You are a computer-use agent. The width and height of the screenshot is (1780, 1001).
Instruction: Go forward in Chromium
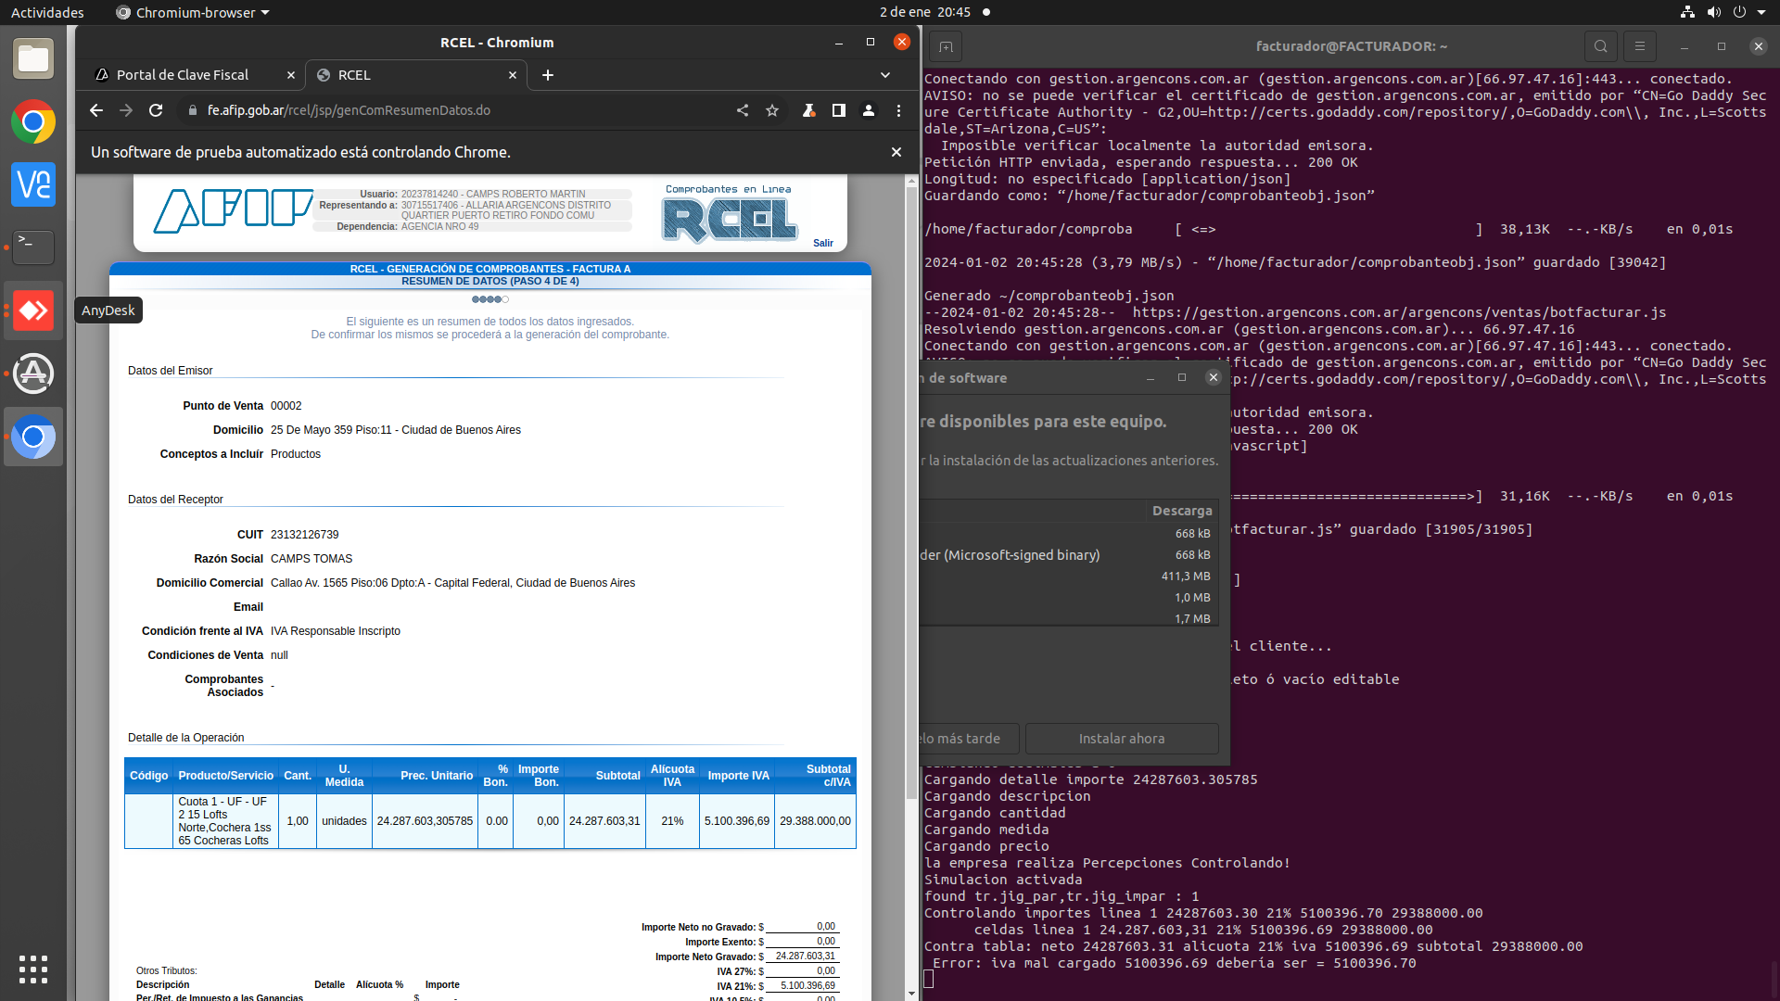[x=126, y=110]
